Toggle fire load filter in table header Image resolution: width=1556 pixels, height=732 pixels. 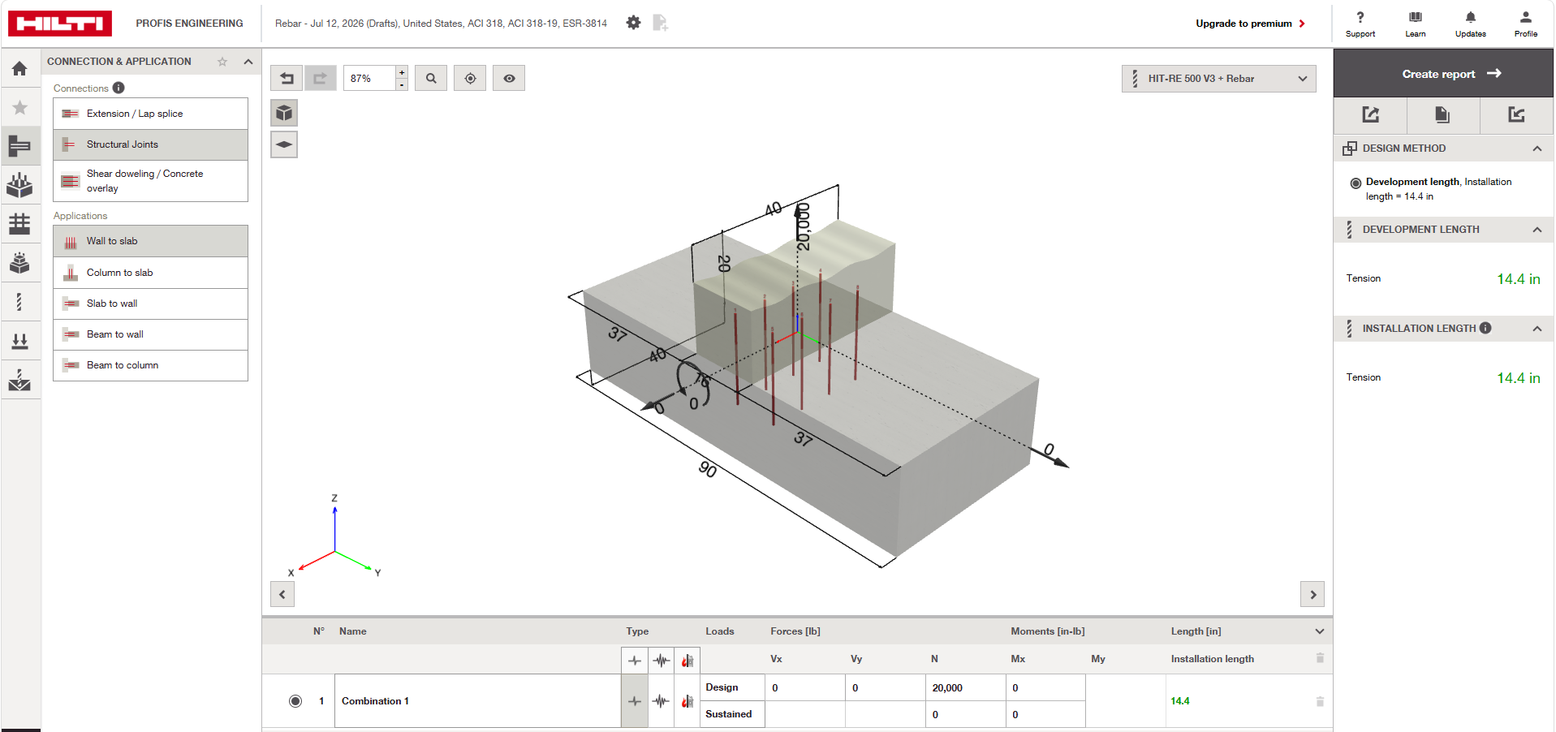pyautogui.click(x=687, y=661)
